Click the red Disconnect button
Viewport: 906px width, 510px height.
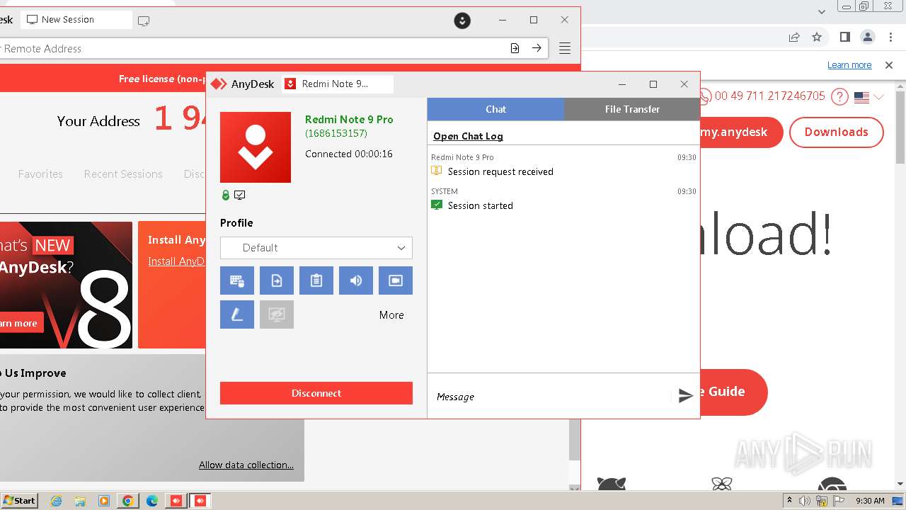[x=316, y=393]
